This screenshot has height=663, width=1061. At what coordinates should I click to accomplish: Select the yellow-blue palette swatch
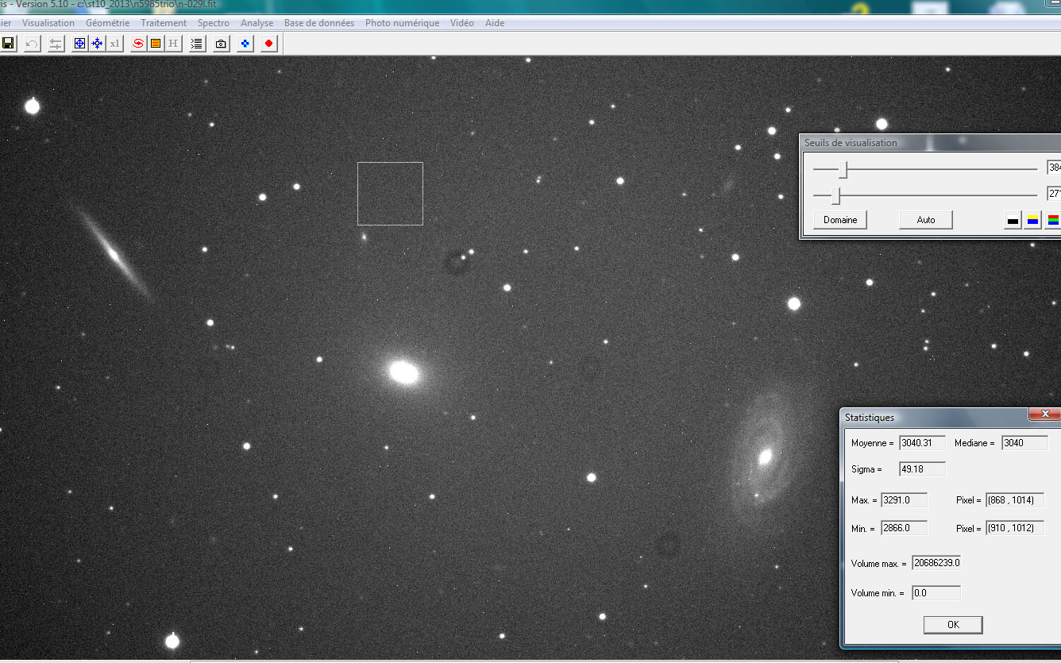(x=1032, y=220)
